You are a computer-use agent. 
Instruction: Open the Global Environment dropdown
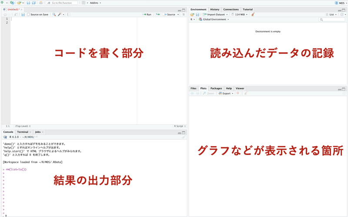(x=214, y=20)
